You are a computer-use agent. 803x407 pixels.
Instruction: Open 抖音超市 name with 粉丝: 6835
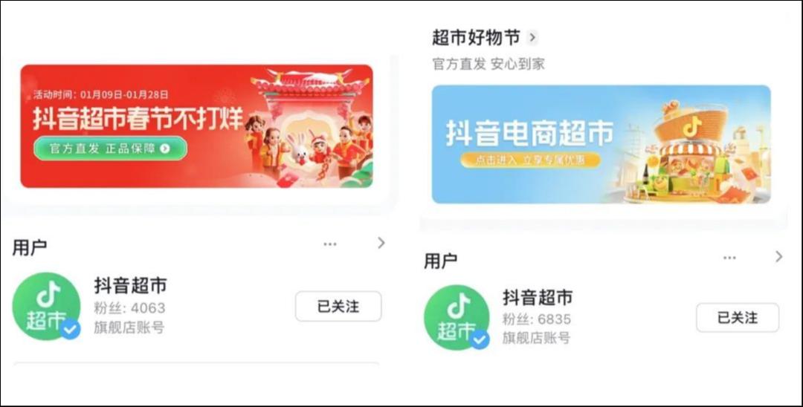pos(538,297)
